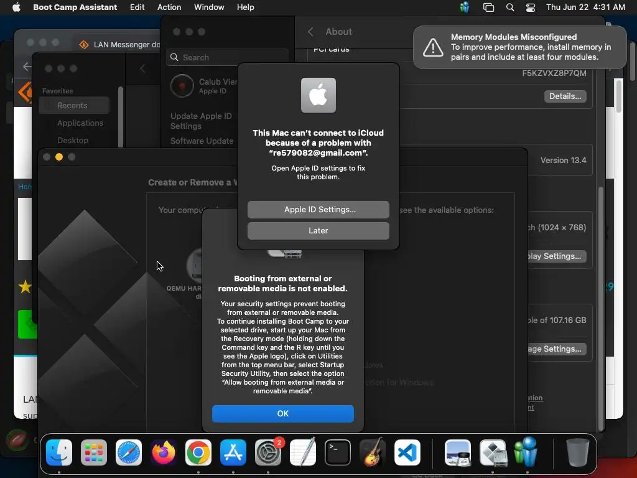The width and height of the screenshot is (637, 478).
Task: Open the App Store in the Dock
Action: click(233, 452)
